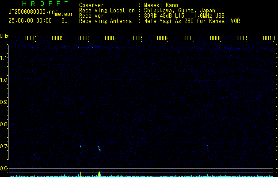The height and width of the screenshot is (177, 278).
Task: Click the 1.1 frequency axis label
Action: [x=4, y=58]
